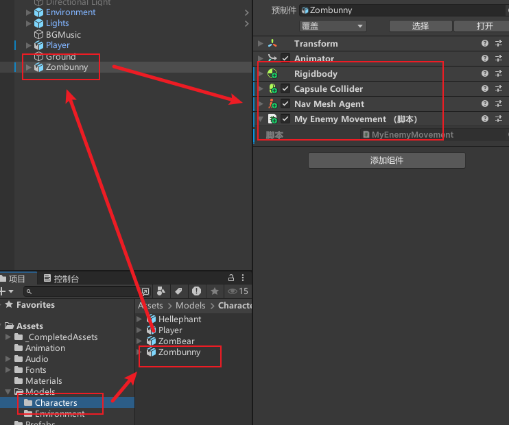The height and width of the screenshot is (425, 509).
Task: Disable the Capsule Collider checkbox
Action: 285,88
